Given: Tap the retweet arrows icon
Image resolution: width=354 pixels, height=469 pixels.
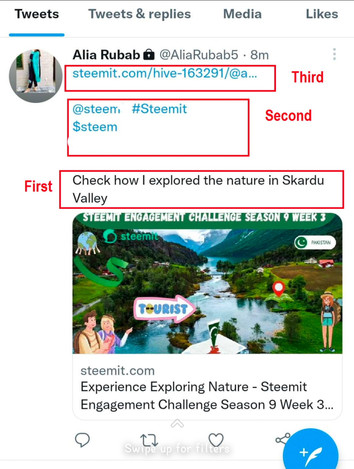Looking at the screenshot, I should click(x=149, y=440).
